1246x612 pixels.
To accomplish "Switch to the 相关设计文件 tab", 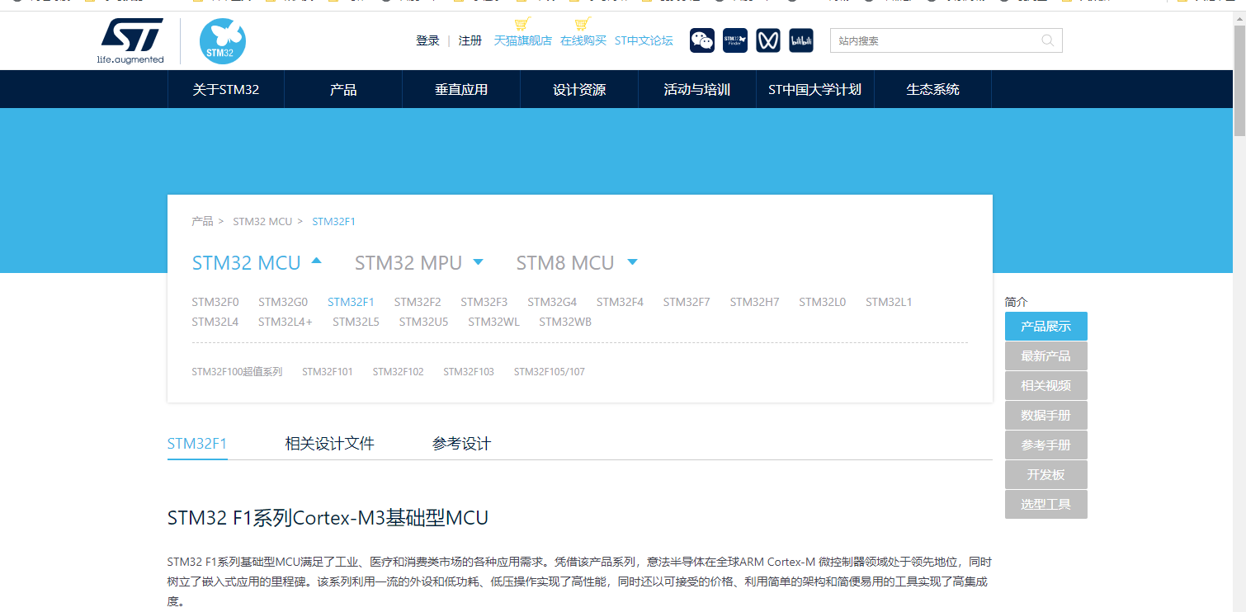I will (329, 444).
